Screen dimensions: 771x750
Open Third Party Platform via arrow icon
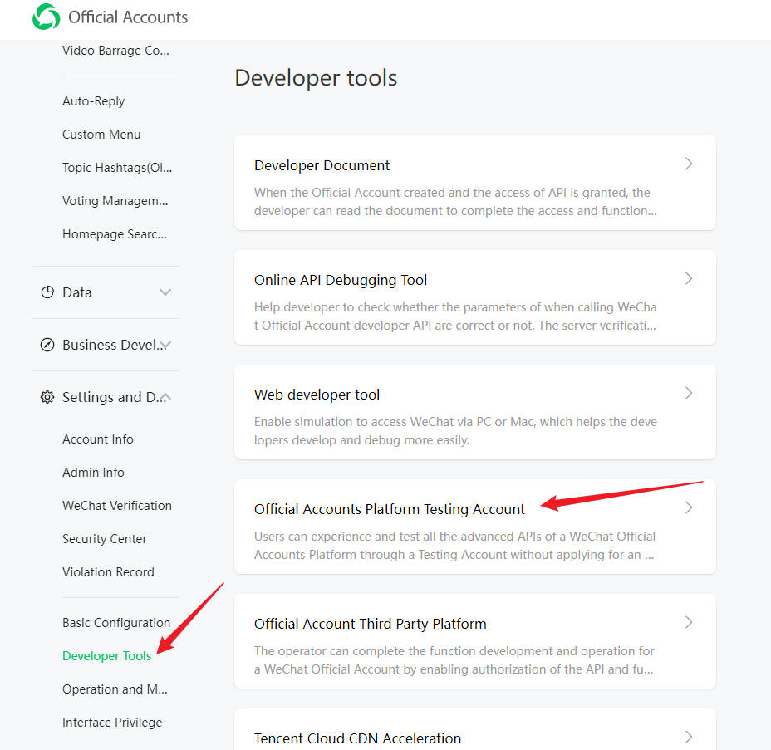[x=689, y=622]
